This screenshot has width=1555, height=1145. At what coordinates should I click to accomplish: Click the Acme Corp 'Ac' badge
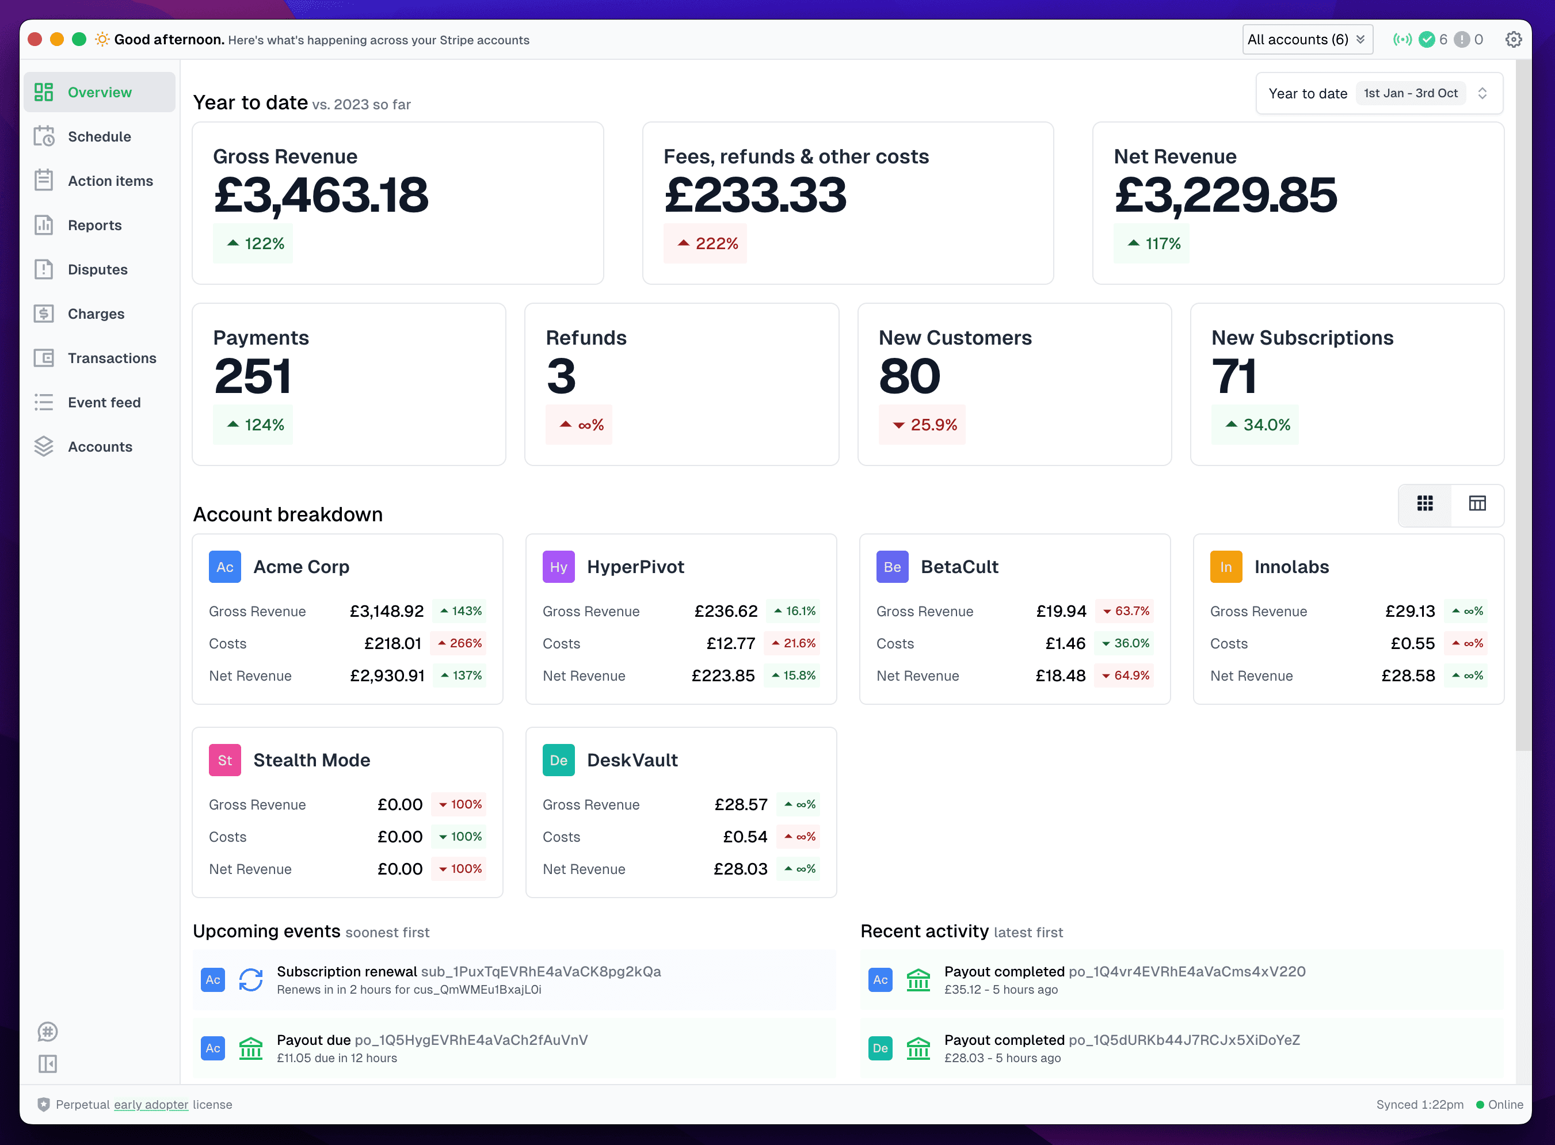(224, 567)
